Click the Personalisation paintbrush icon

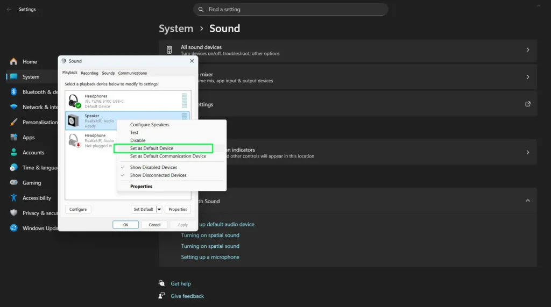click(13, 122)
